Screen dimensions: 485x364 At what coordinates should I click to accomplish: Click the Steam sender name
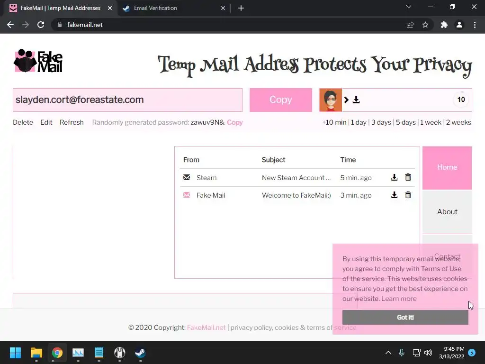207,178
